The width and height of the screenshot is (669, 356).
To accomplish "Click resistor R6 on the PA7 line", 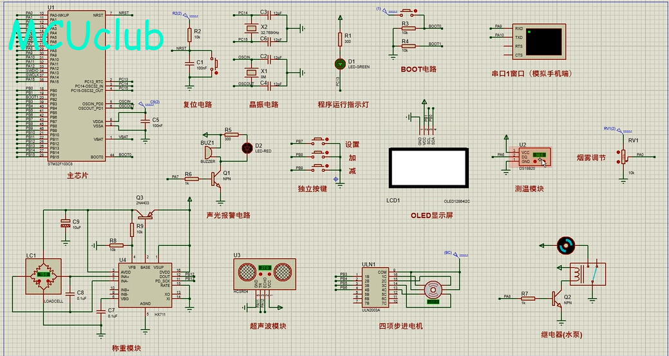I will pyautogui.click(x=191, y=178).
